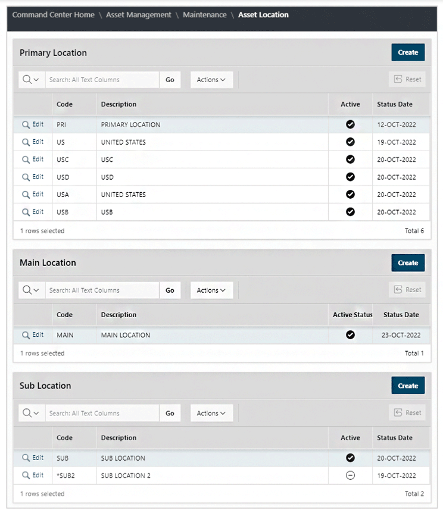Image resolution: width=443 pixels, height=513 pixels.
Task: Click the magnifier icon for MAIN row
Action: pos(26,336)
